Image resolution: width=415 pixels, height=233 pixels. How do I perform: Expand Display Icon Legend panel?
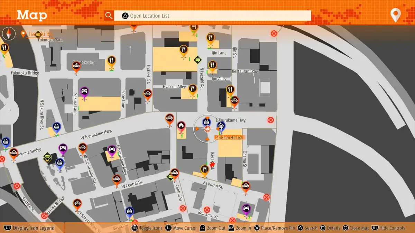(30, 228)
